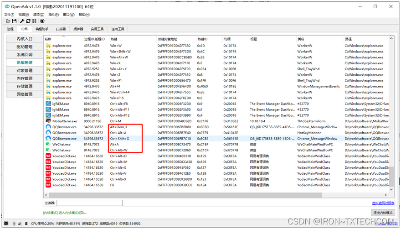Select 对象管理 in the sidebar

(25, 70)
